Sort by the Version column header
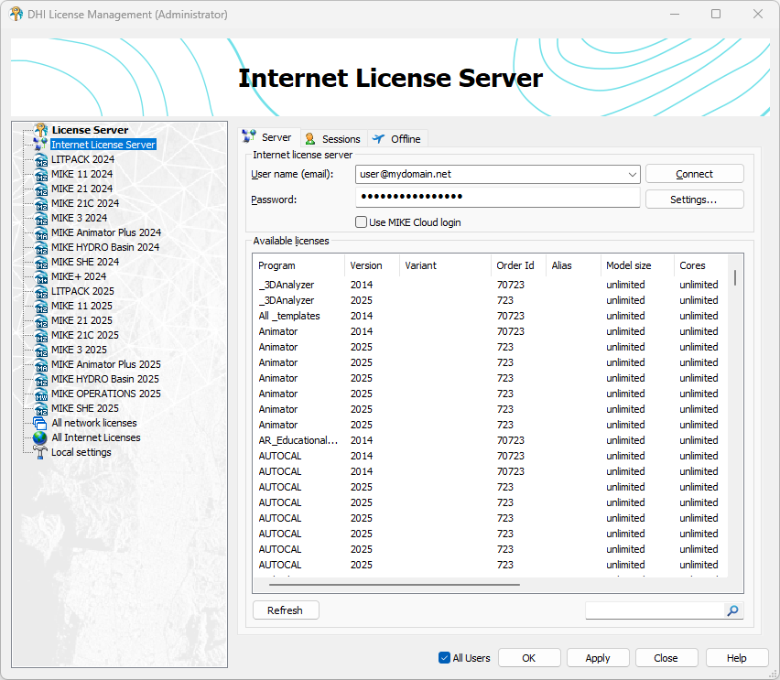The height and width of the screenshot is (680, 780). click(x=372, y=265)
